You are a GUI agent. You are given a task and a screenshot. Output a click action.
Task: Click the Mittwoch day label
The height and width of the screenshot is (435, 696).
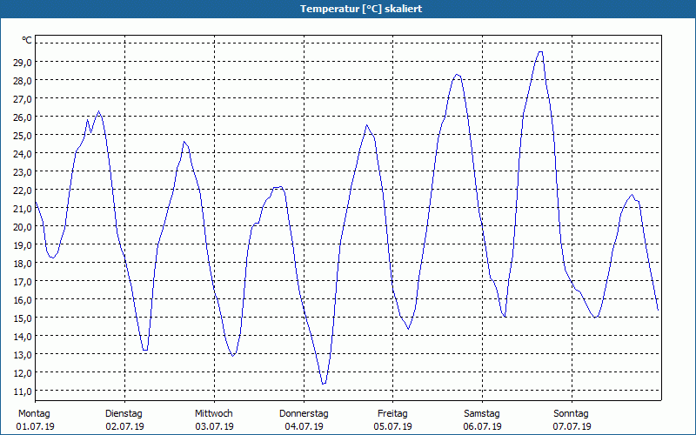click(x=213, y=413)
